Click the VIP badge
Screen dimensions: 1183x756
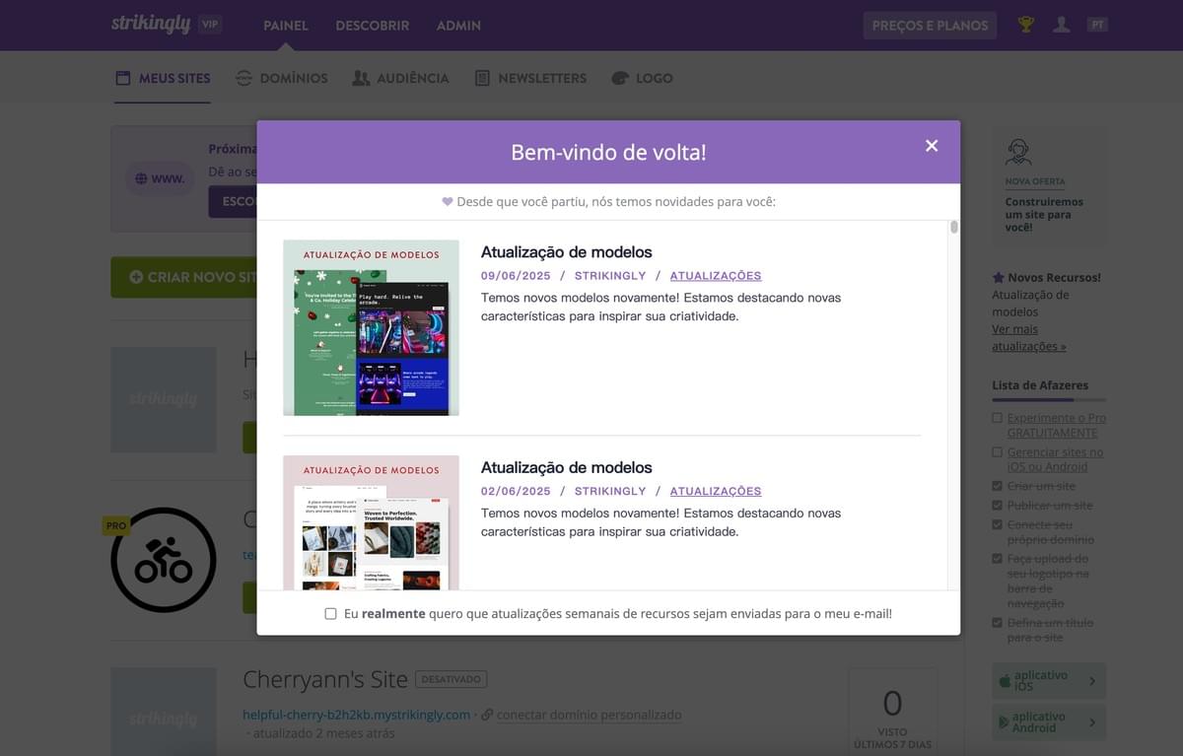coord(209,25)
